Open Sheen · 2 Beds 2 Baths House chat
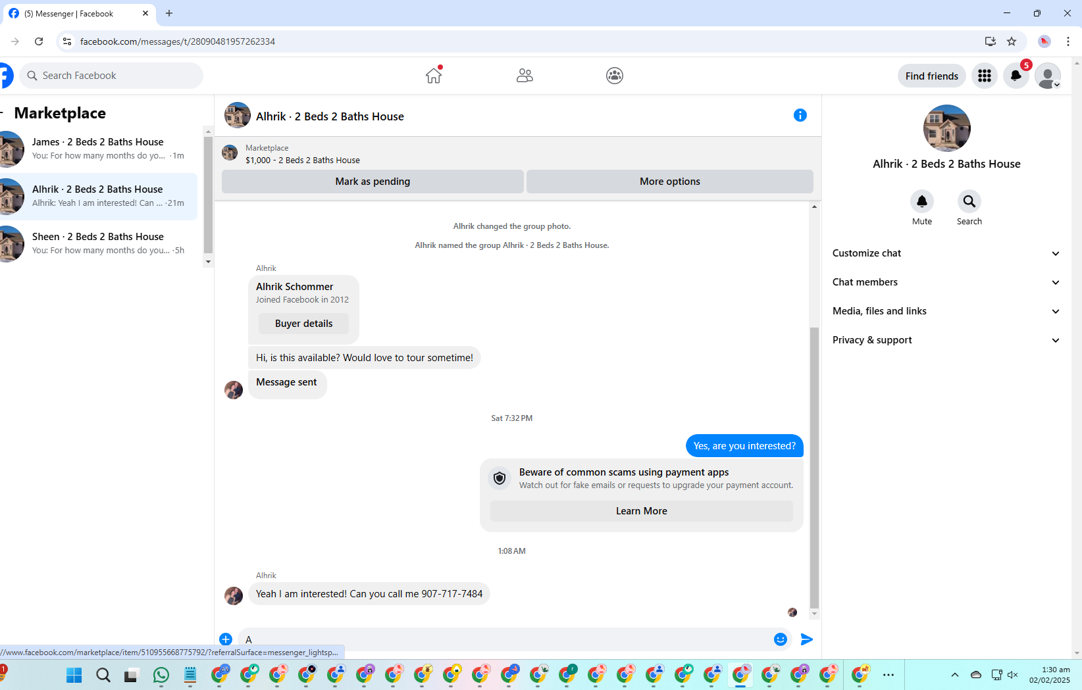This screenshot has height=690, width=1082. [x=99, y=244]
